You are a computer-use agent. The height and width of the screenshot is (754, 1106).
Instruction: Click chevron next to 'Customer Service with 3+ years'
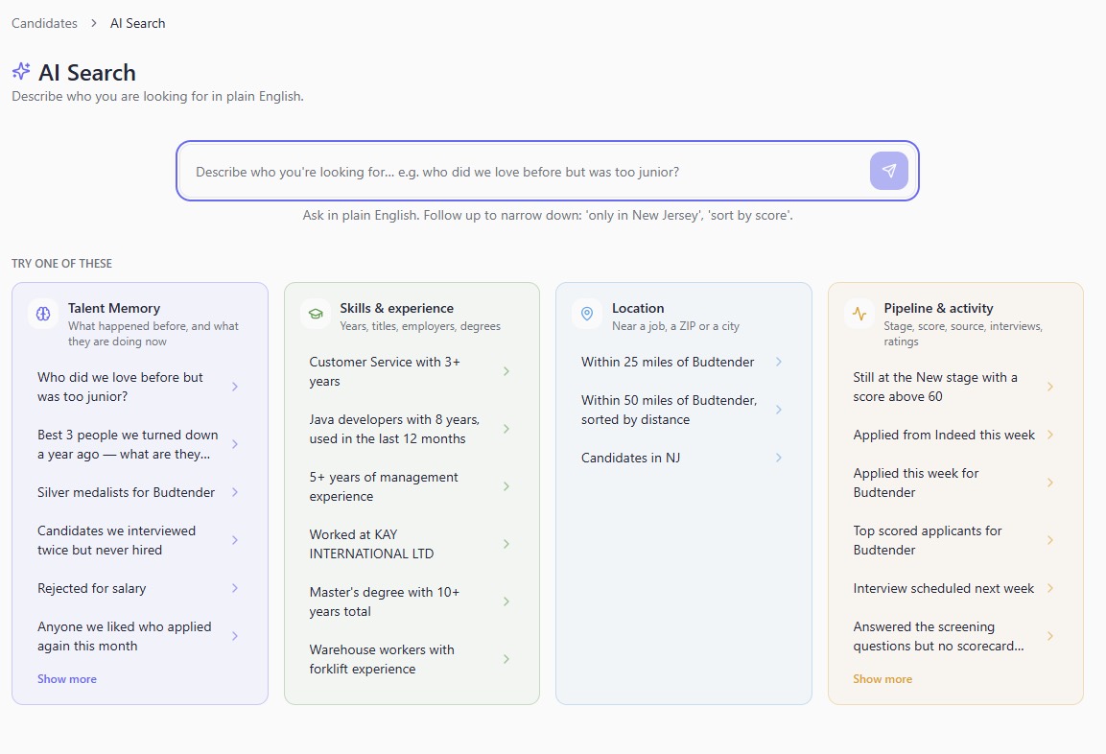pyautogui.click(x=506, y=371)
